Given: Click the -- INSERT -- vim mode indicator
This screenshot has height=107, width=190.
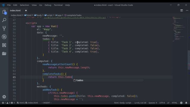Looking at the screenshot, I should [x=47, y=103].
